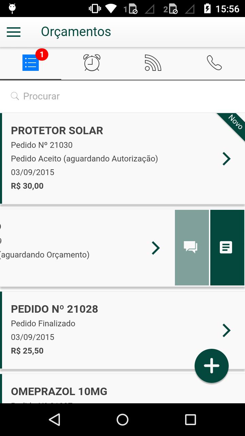Open the hamburger navigation menu
Viewport: 245px width, 436px height.
[x=14, y=32]
